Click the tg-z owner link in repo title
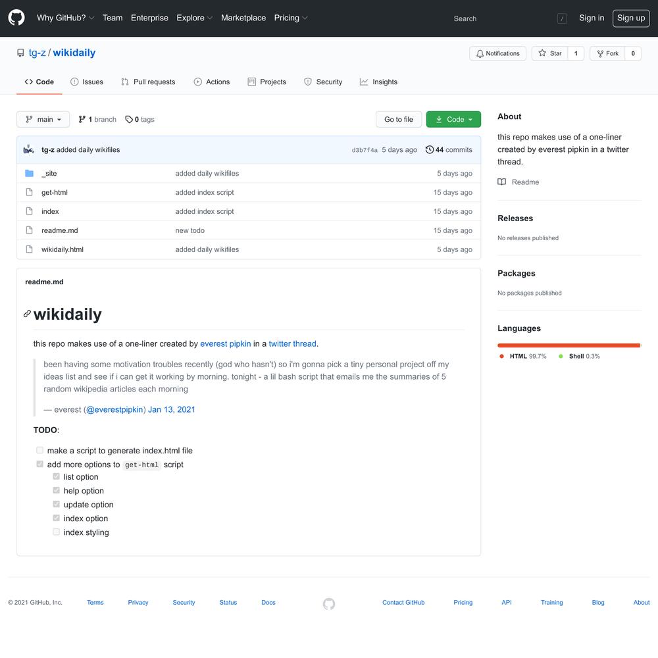Viewport: 658px width, 658px height. (37, 53)
